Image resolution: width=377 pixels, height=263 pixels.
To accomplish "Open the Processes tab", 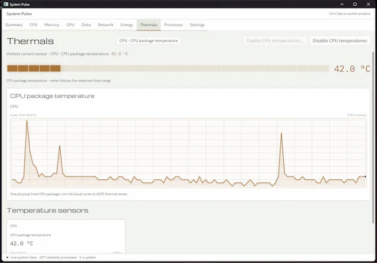I will pyautogui.click(x=173, y=25).
